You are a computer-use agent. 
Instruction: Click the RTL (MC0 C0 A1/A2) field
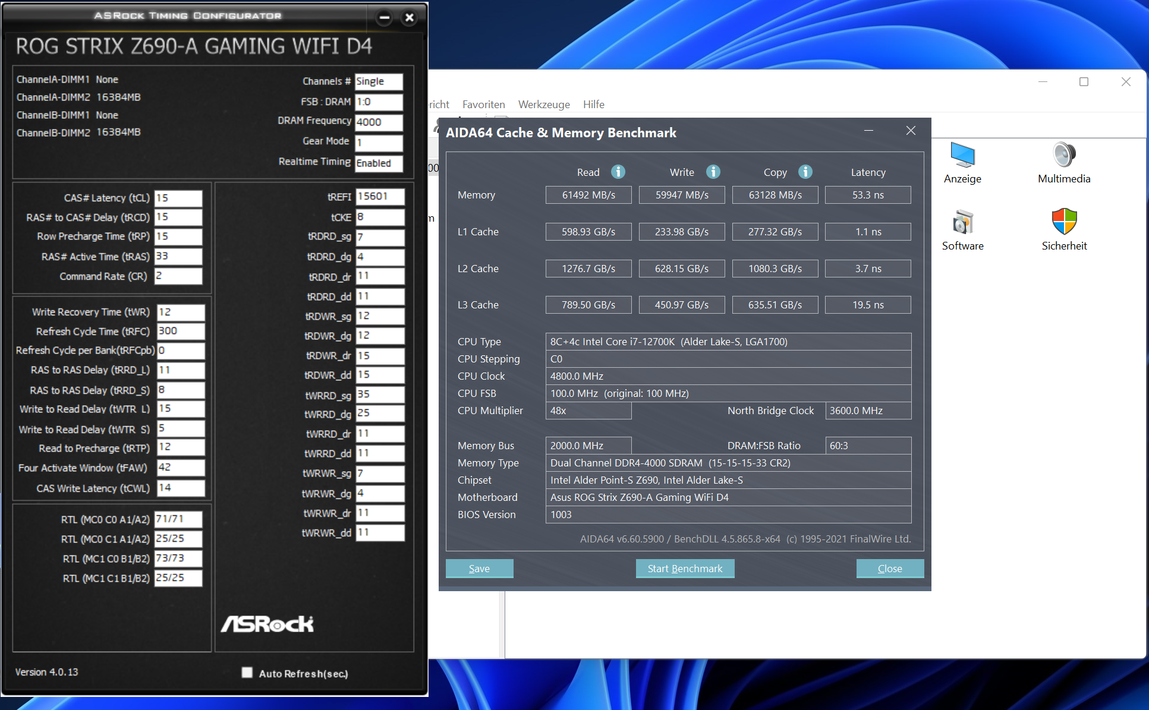(178, 519)
